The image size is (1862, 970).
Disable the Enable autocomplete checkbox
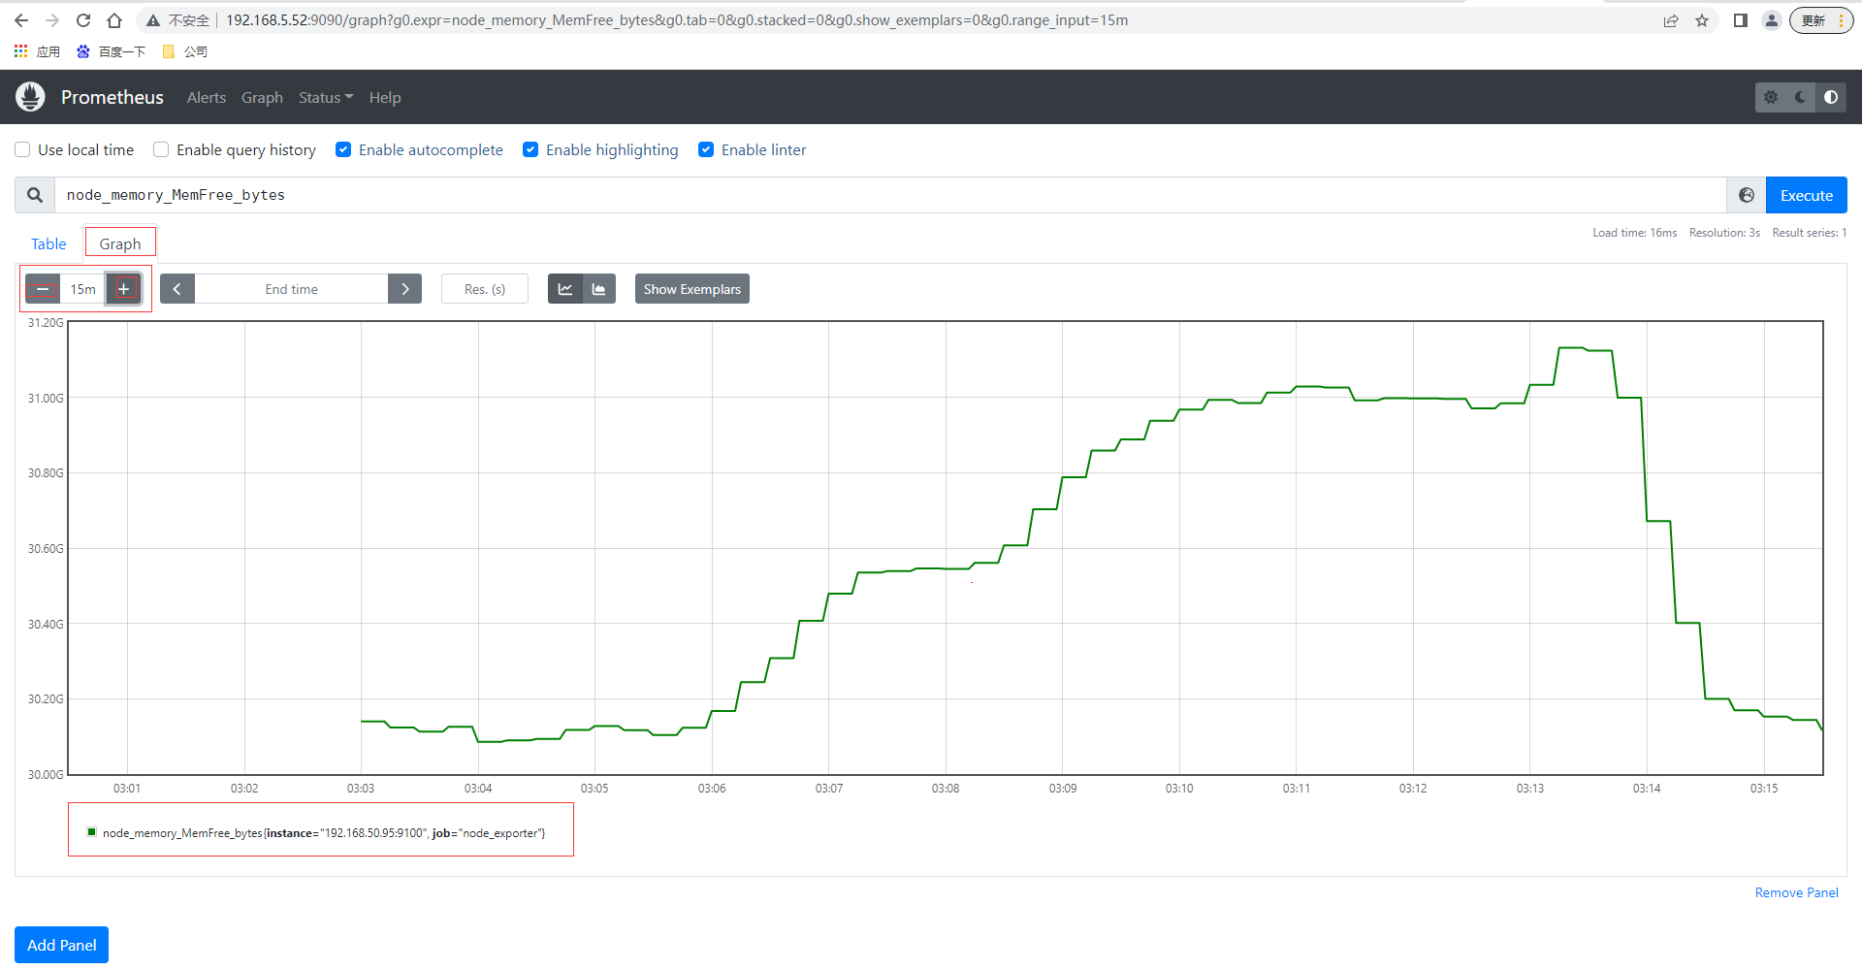click(343, 149)
